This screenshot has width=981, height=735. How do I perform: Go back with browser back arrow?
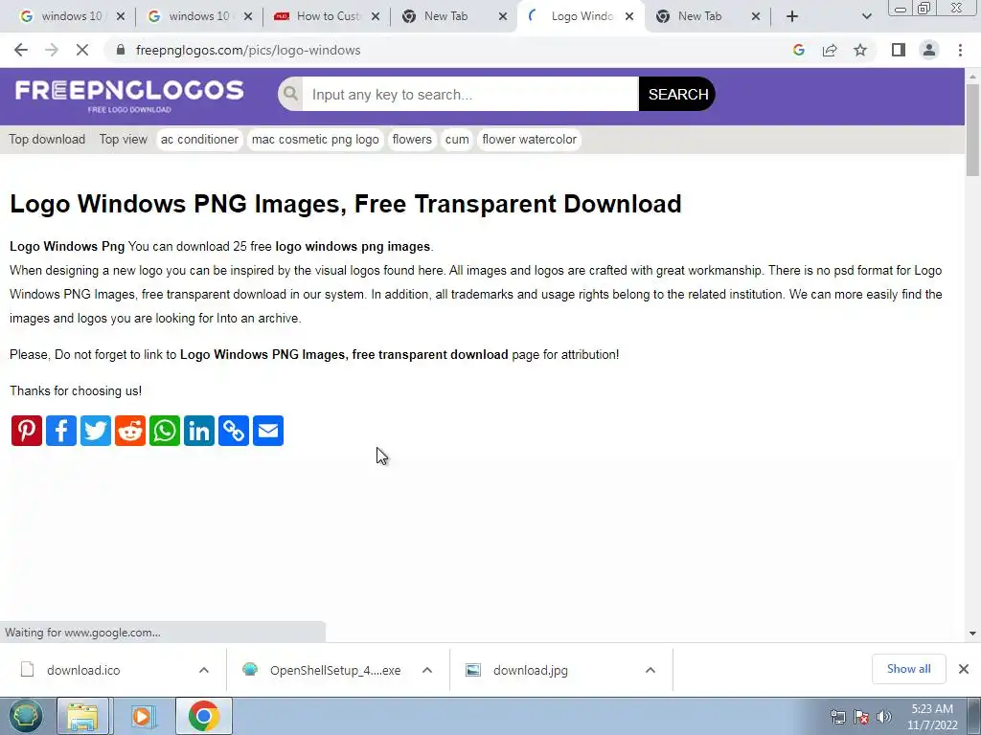click(x=21, y=50)
